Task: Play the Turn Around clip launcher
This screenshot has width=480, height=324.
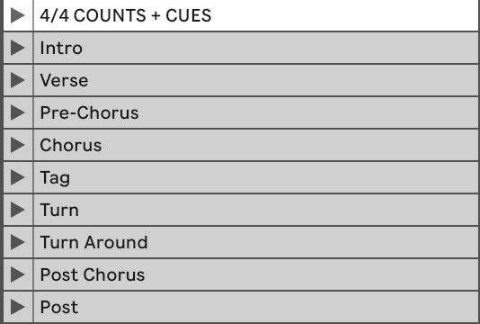Action: click(x=17, y=242)
